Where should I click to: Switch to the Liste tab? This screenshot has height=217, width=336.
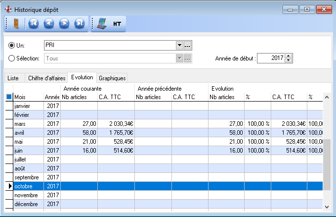point(13,78)
